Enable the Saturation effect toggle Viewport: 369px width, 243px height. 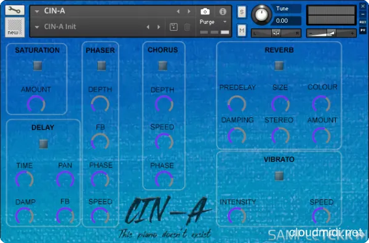[38, 66]
